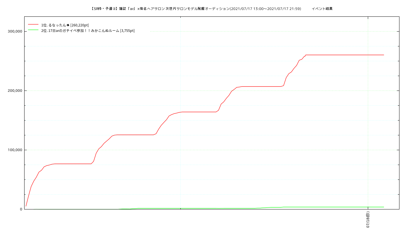413x232 pixels.
Task: Click the chart title about arオーディション
Action: coord(196,9)
